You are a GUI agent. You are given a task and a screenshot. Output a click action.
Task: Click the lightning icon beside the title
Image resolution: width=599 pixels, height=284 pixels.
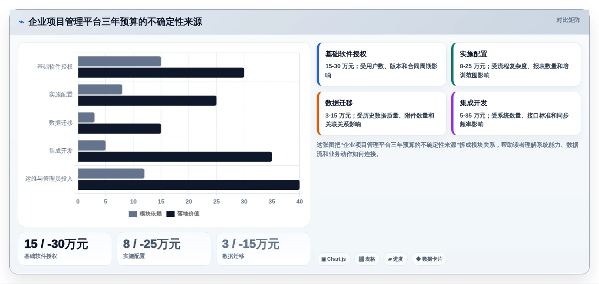click(22, 22)
